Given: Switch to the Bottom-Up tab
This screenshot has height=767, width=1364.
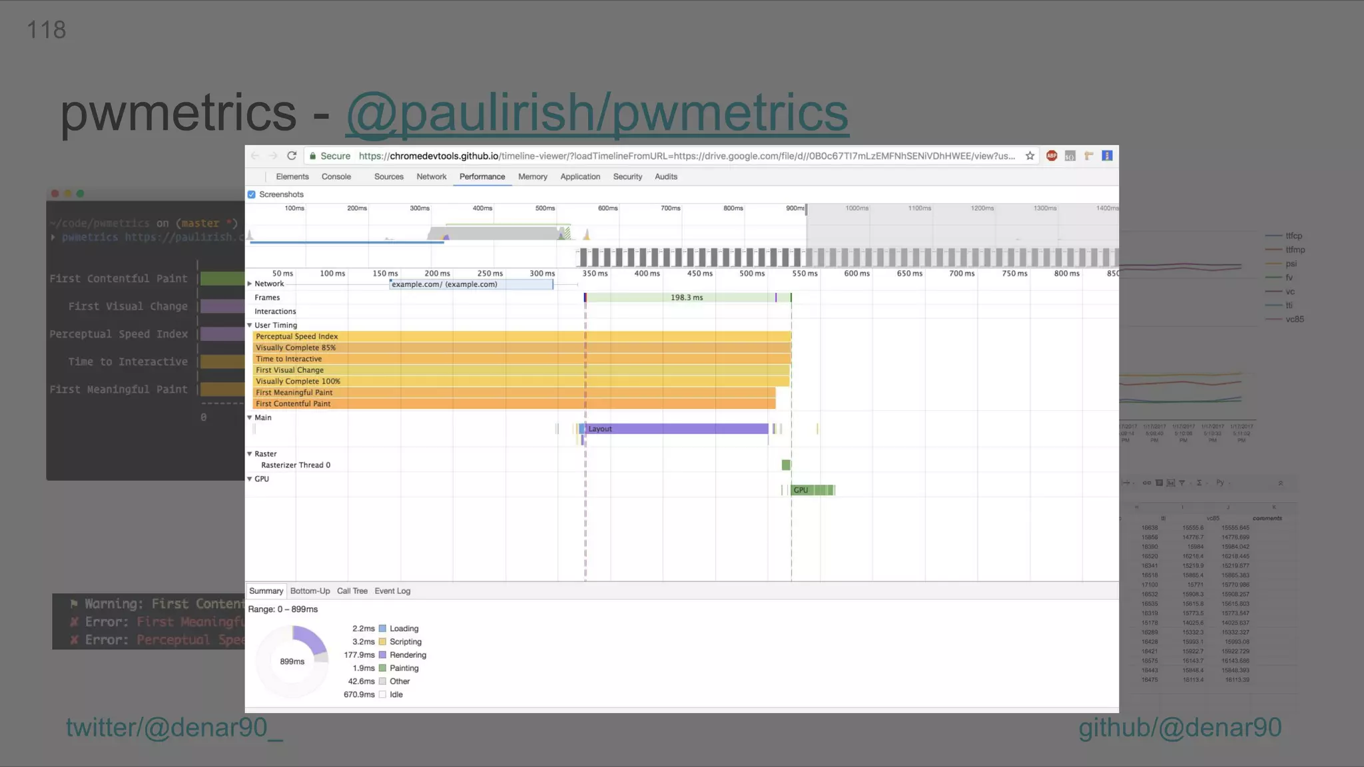Looking at the screenshot, I should tap(310, 591).
